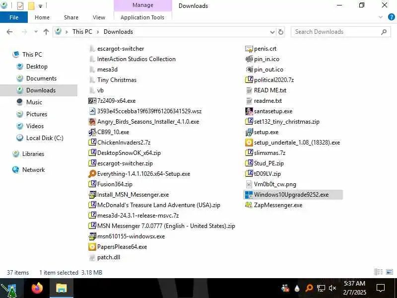Select the CB99_10.exe icon

click(x=92, y=132)
